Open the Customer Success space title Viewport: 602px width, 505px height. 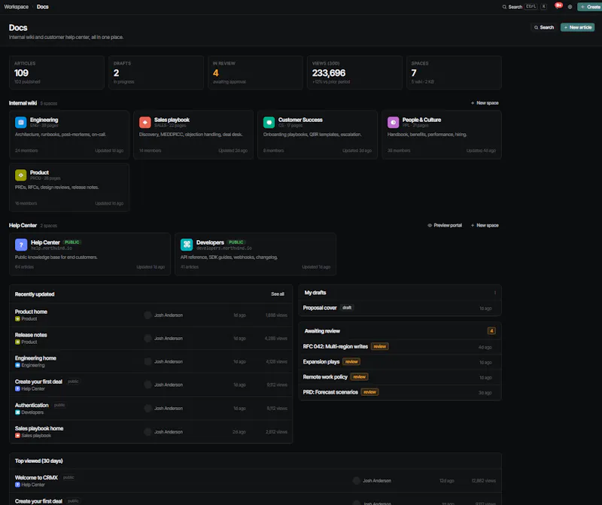click(300, 120)
